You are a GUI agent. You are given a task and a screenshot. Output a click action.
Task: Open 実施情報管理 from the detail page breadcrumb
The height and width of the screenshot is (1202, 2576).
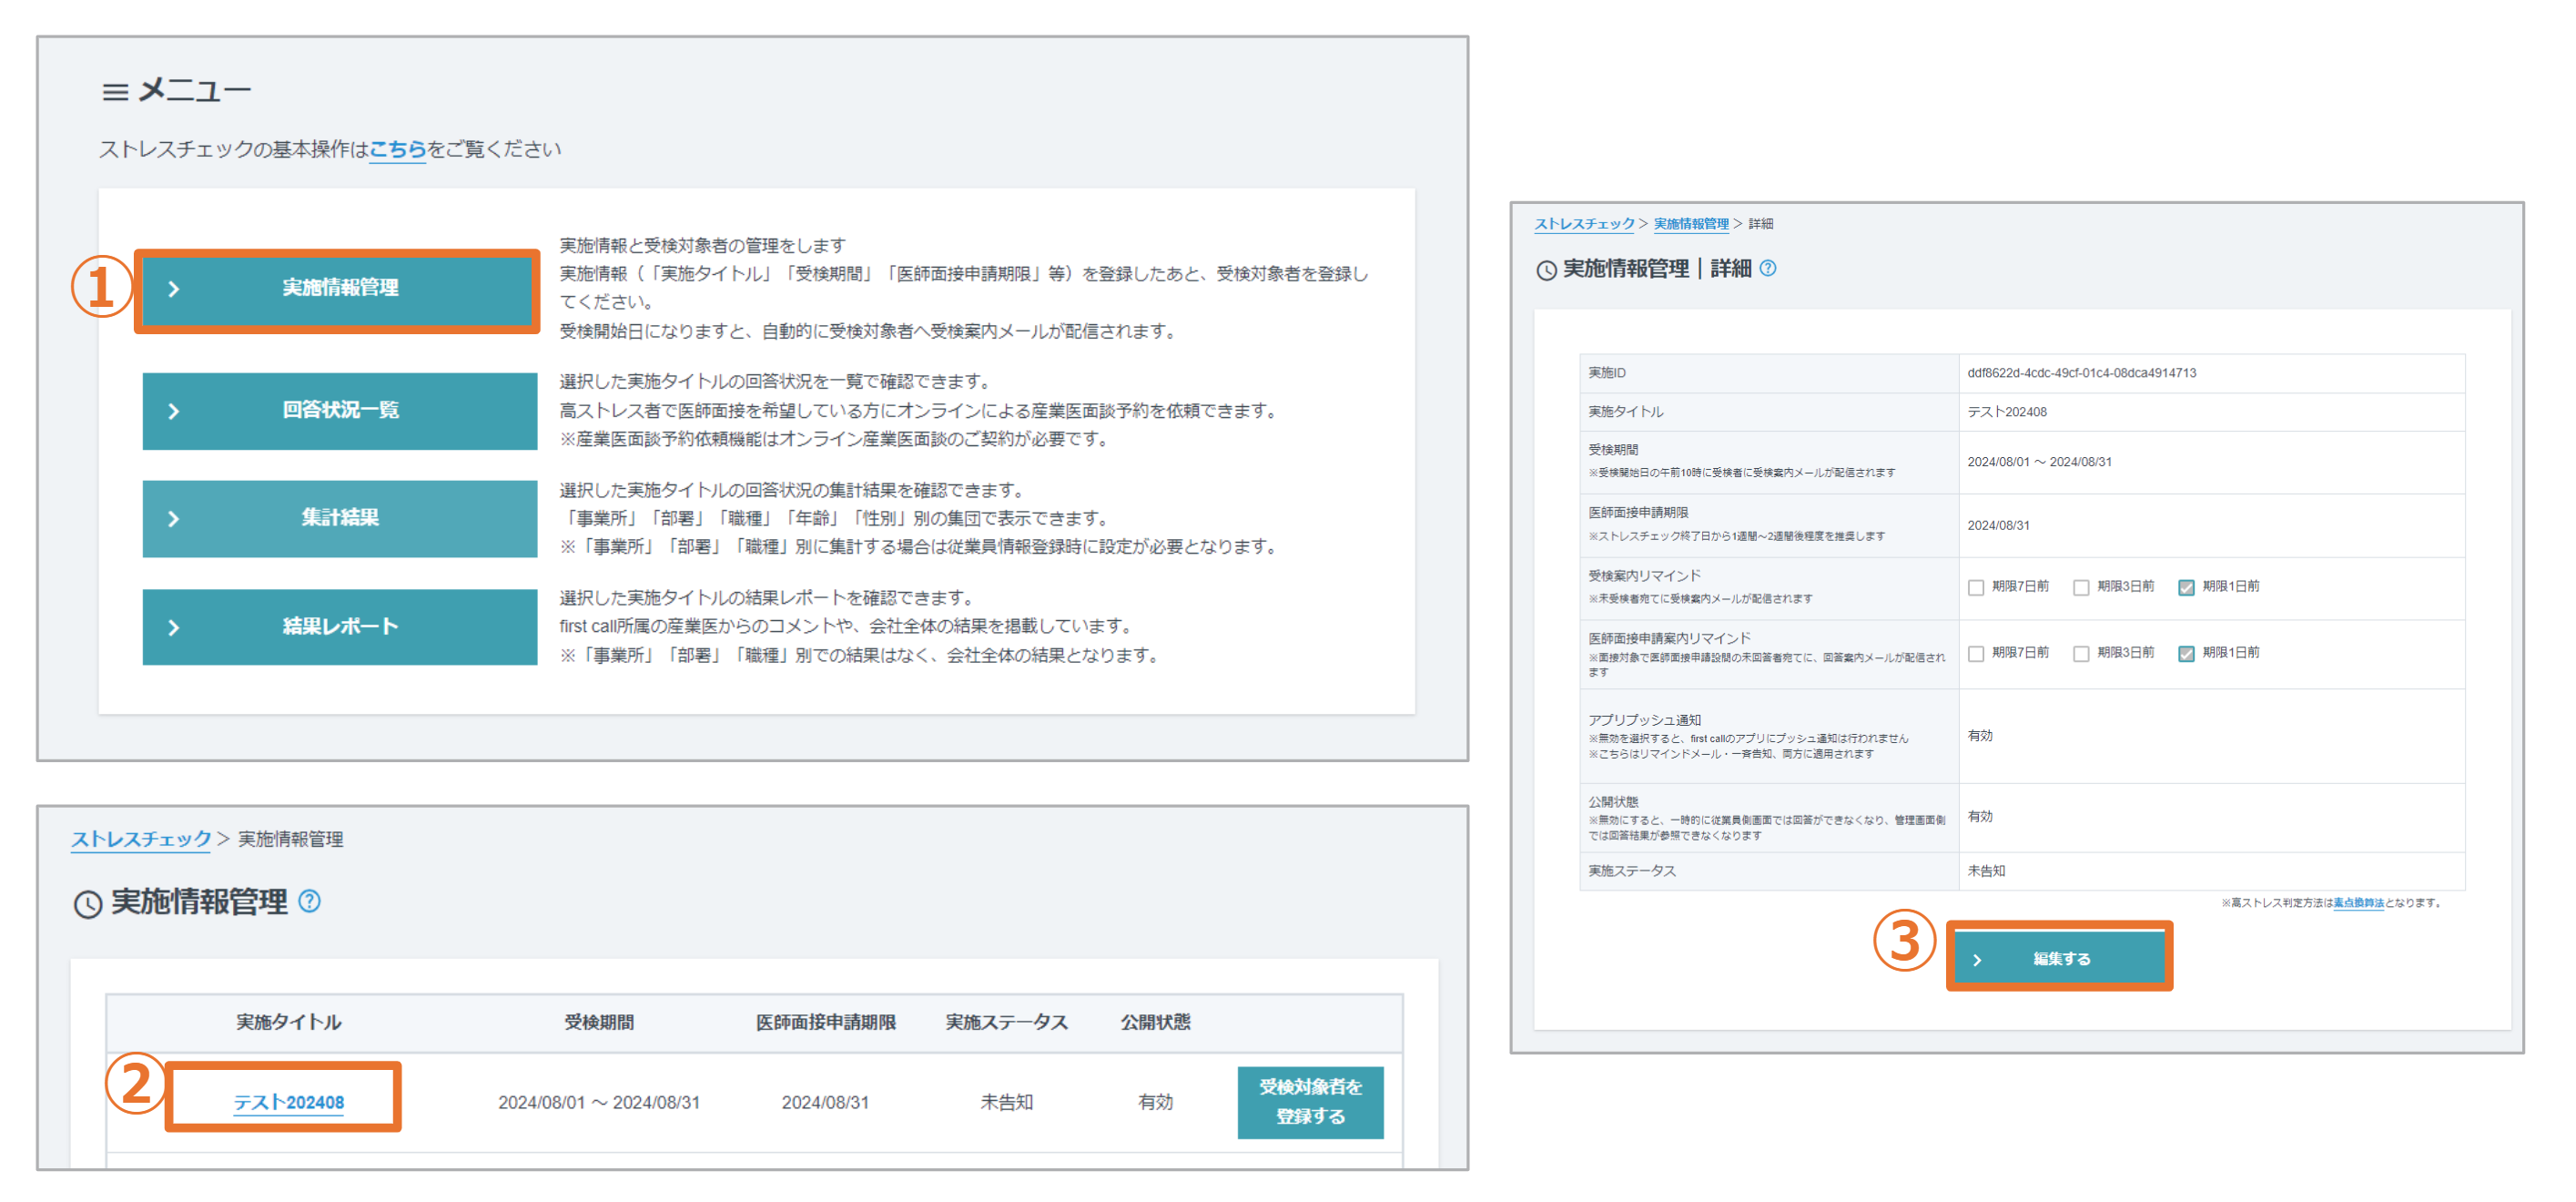[x=1690, y=225]
